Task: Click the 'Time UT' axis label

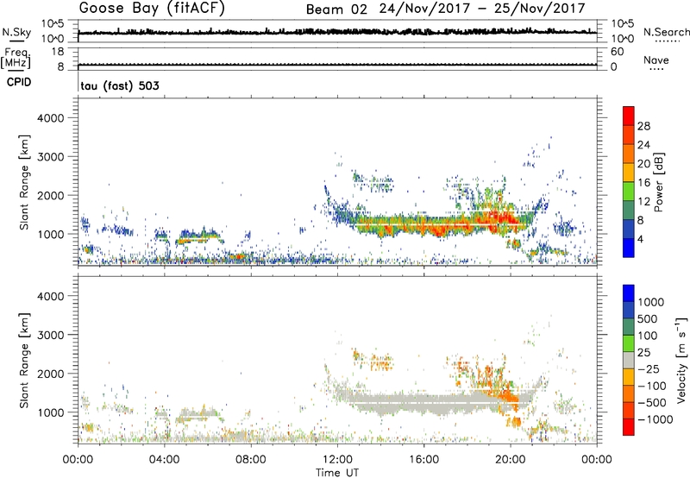Action: 337,473
